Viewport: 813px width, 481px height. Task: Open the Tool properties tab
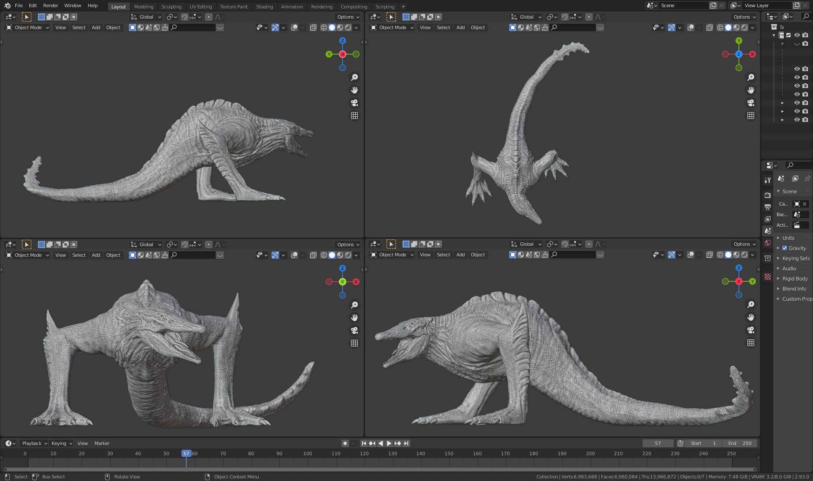click(768, 180)
